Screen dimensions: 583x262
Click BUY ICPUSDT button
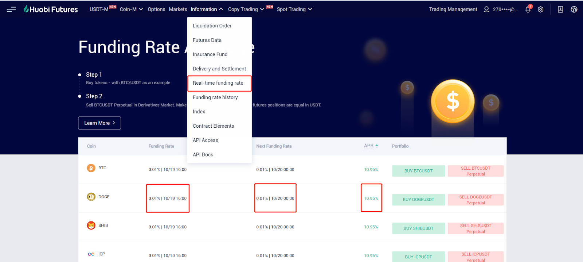coord(418,257)
